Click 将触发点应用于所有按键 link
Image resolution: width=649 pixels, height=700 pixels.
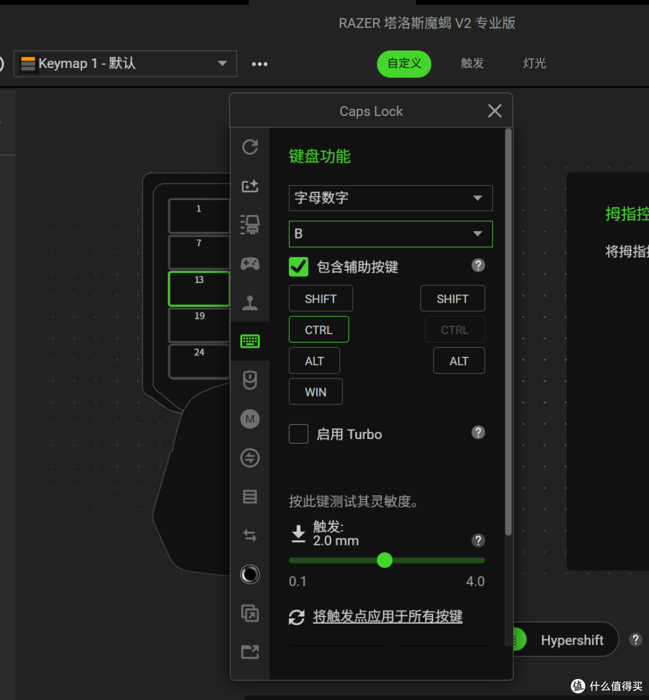[388, 616]
